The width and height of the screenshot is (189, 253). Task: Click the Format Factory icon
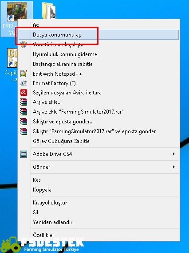[x=24, y=83]
